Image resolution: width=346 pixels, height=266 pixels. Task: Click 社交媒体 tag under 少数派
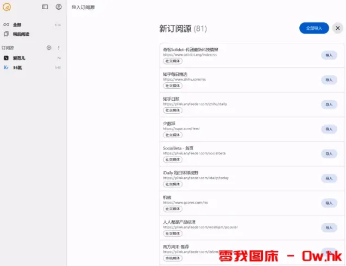[x=173, y=135]
